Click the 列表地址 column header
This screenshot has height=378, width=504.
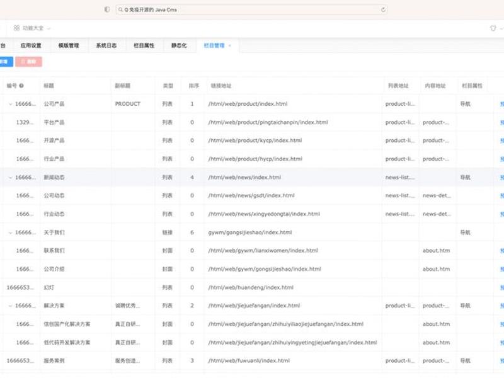click(398, 86)
